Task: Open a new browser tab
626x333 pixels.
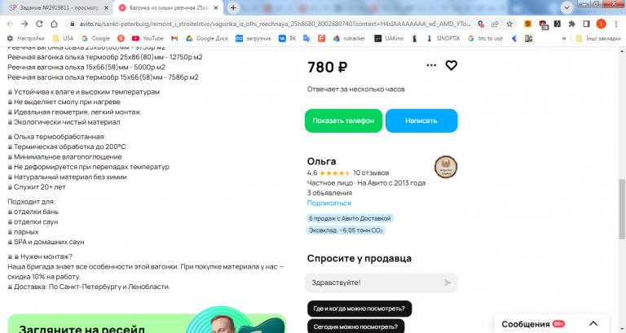Action: click(x=233, y=7)
